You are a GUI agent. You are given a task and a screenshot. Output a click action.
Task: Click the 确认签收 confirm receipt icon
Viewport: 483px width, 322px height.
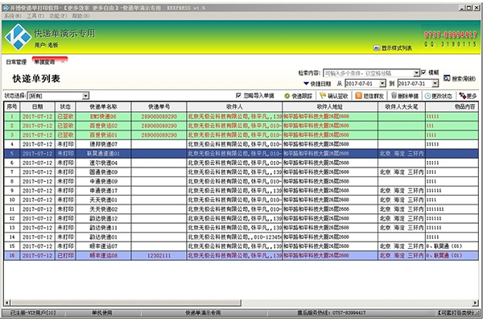324,96
